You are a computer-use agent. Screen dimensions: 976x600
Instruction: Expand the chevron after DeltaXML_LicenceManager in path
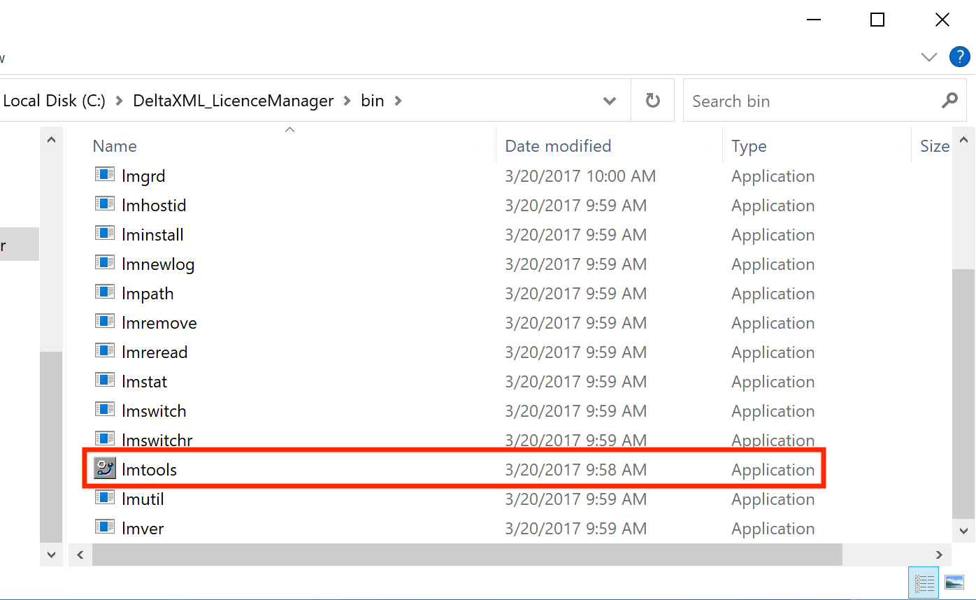point(347,101)
